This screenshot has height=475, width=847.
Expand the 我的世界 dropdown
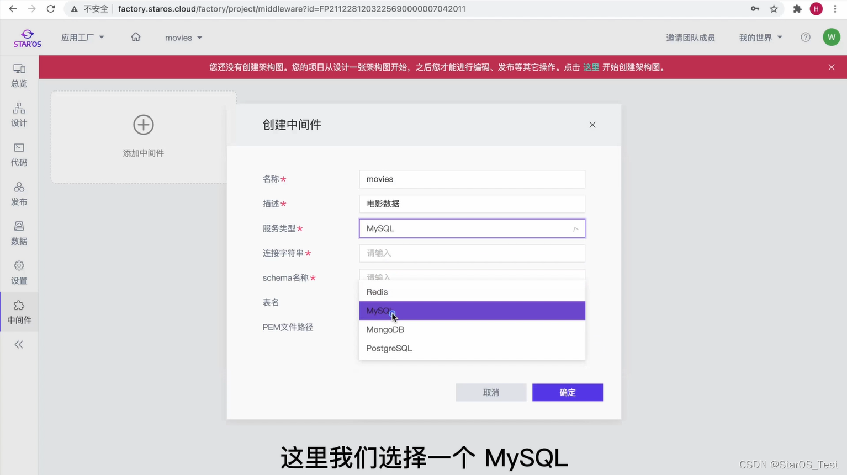(760, 38)
